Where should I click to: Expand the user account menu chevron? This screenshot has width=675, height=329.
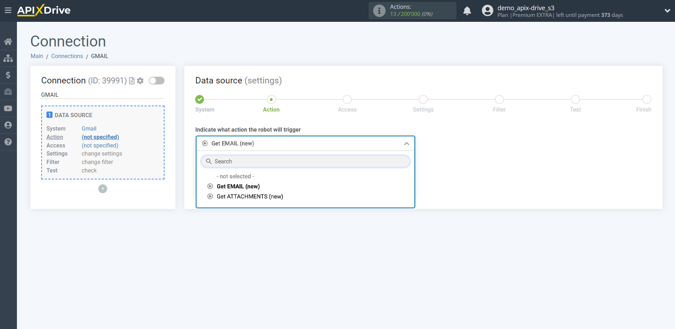click(667, 11)
